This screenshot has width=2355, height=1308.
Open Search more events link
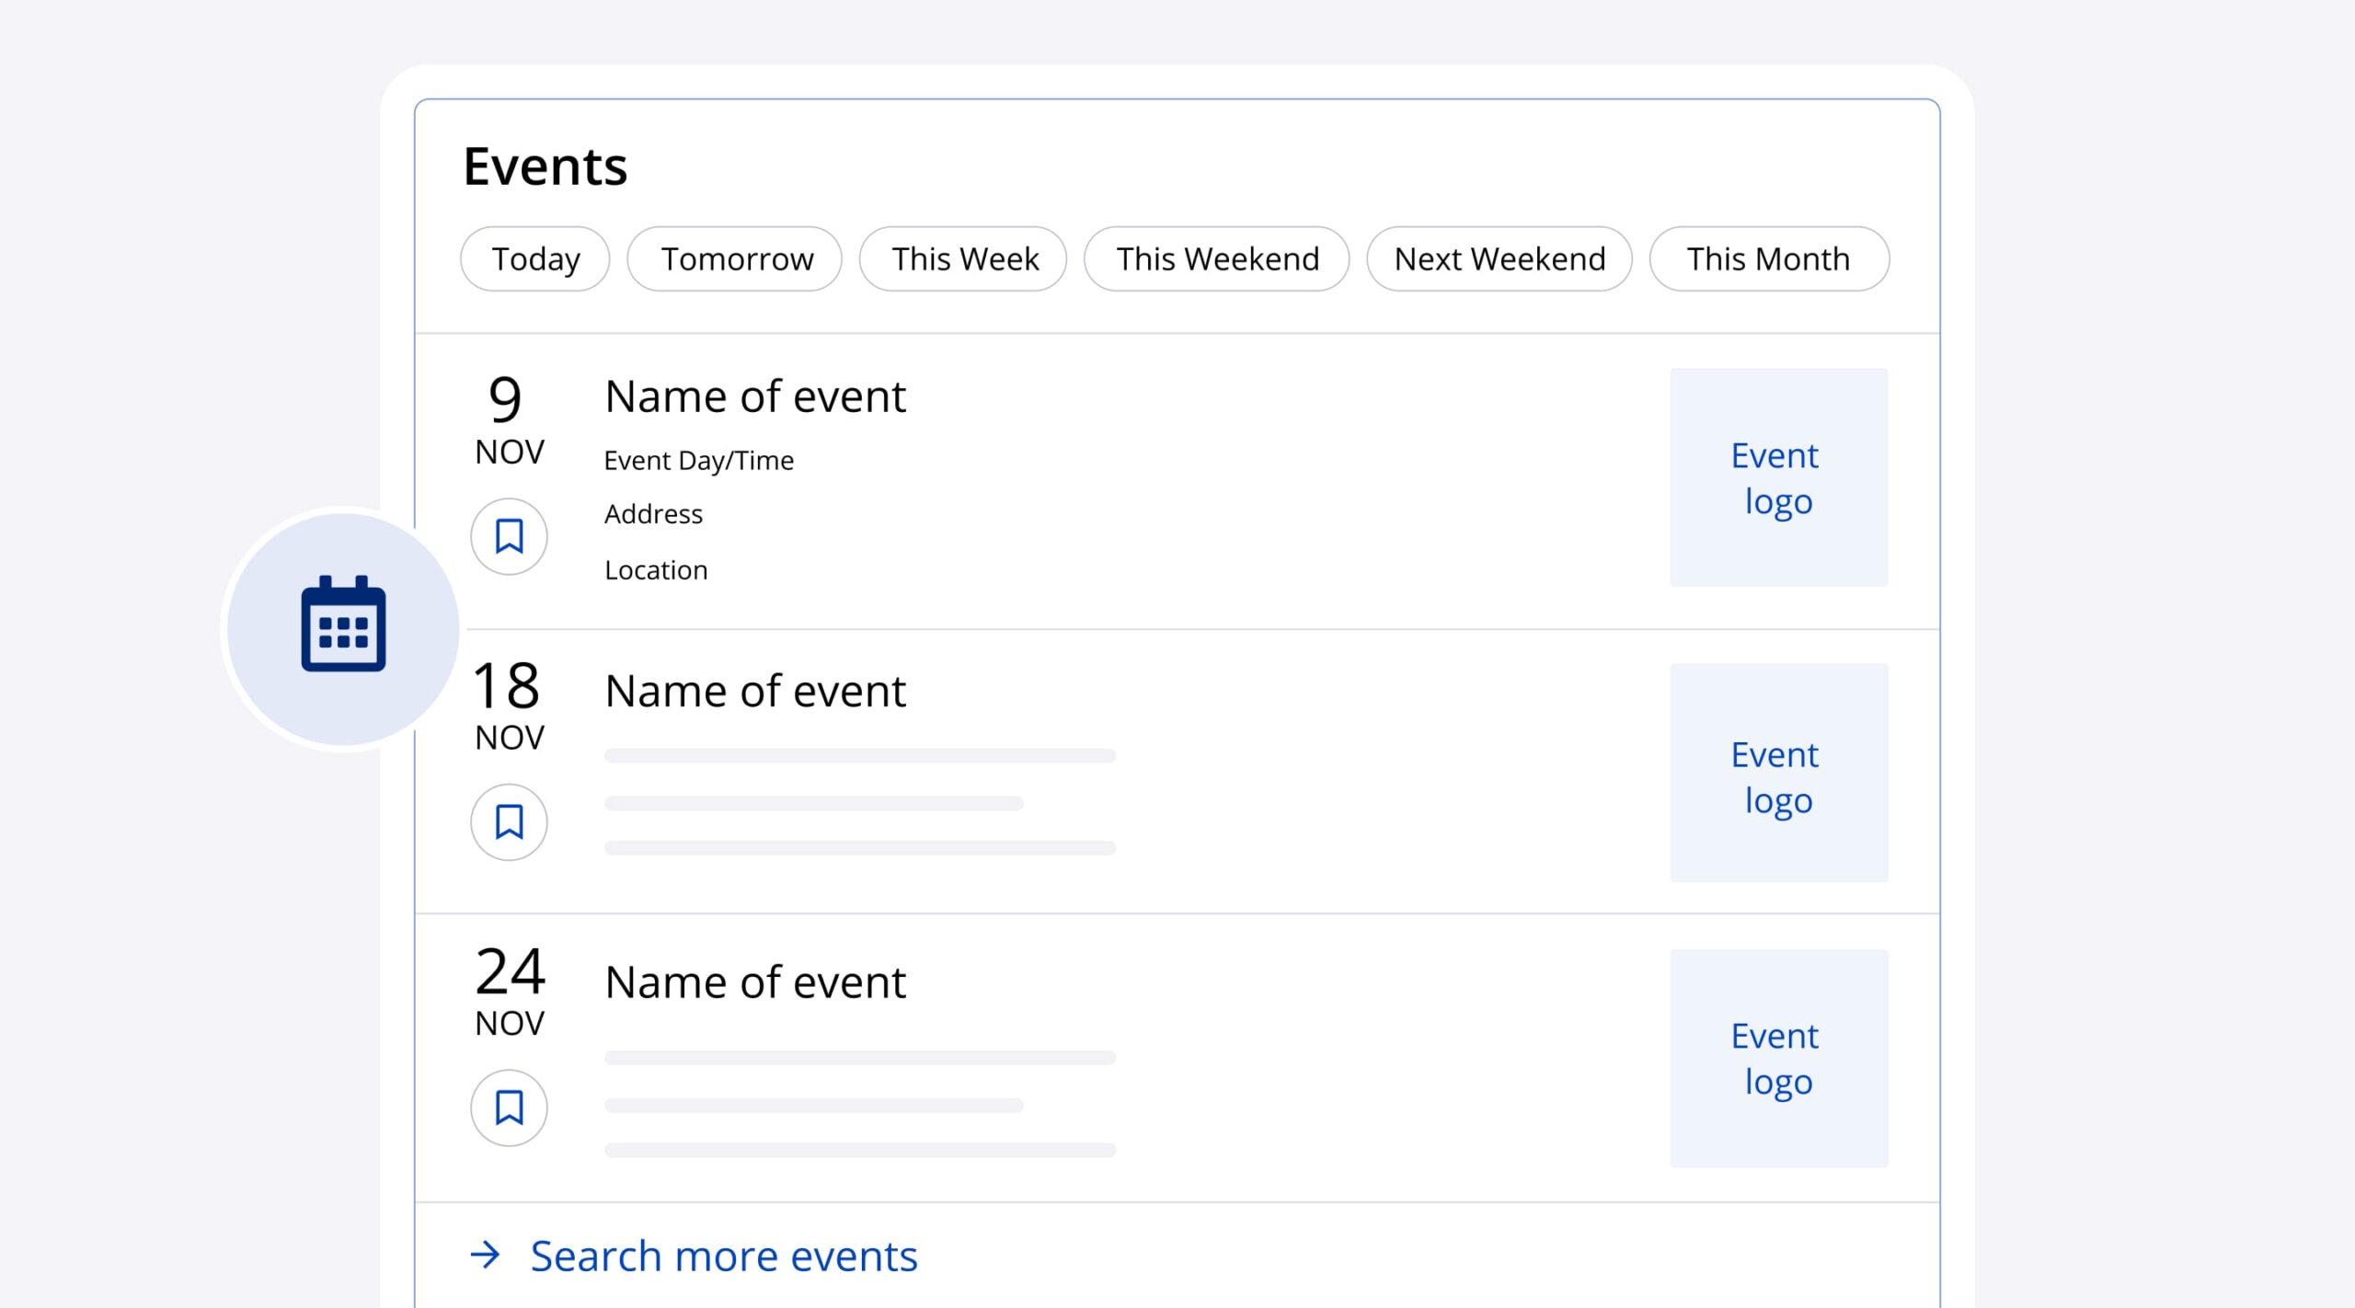tap(723, 1256)
